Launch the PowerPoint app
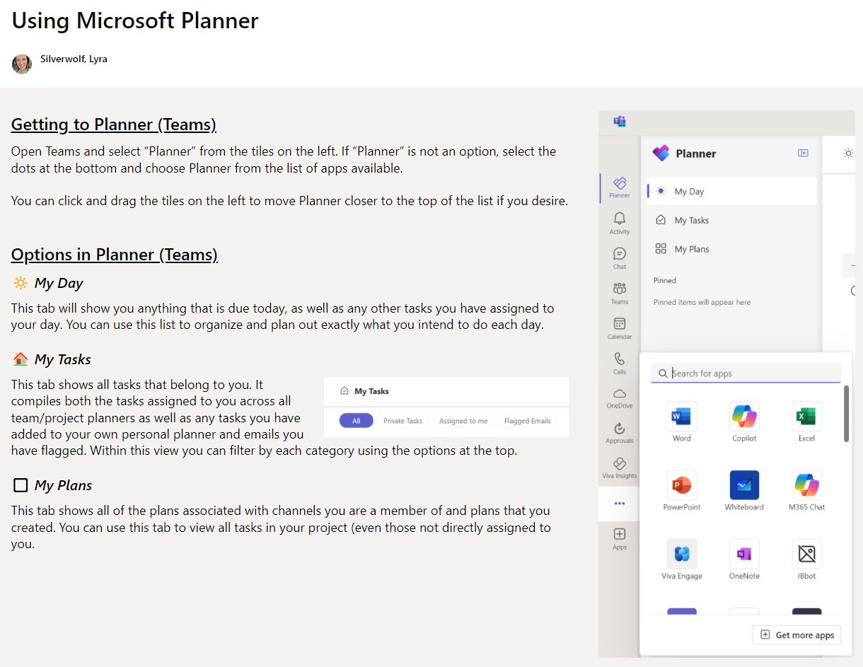 click(682, 491)
